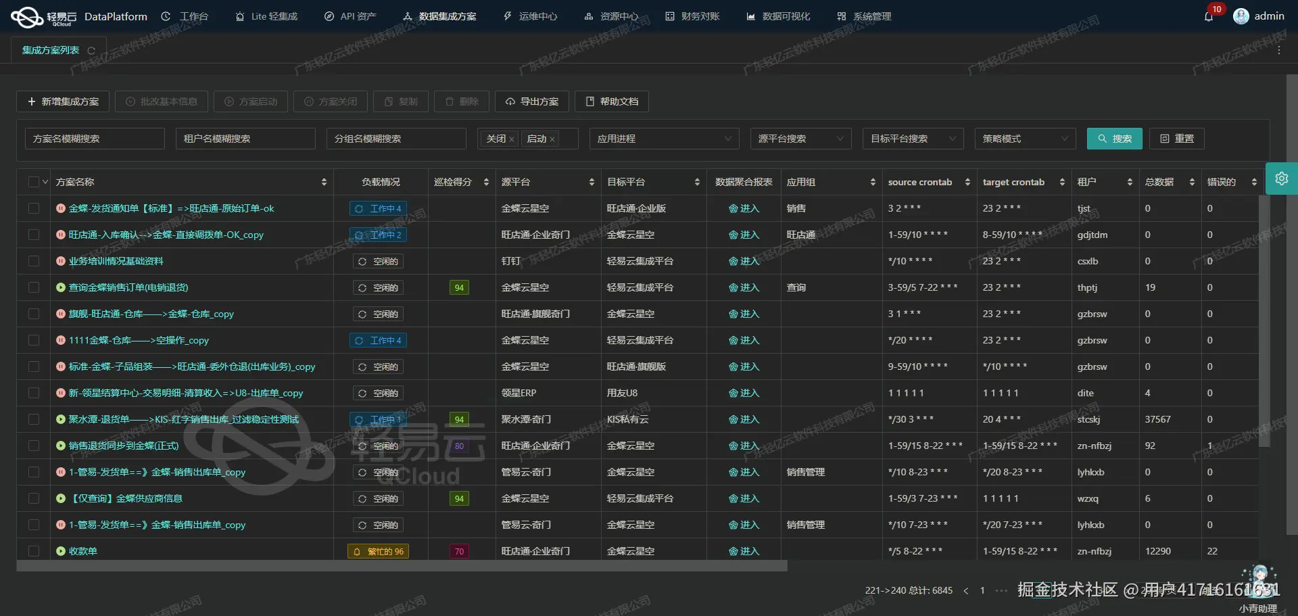Sort by 租户 column arrows
Image resolution: width=1298 pixels, height=616 pixels.
(1130, 182)
